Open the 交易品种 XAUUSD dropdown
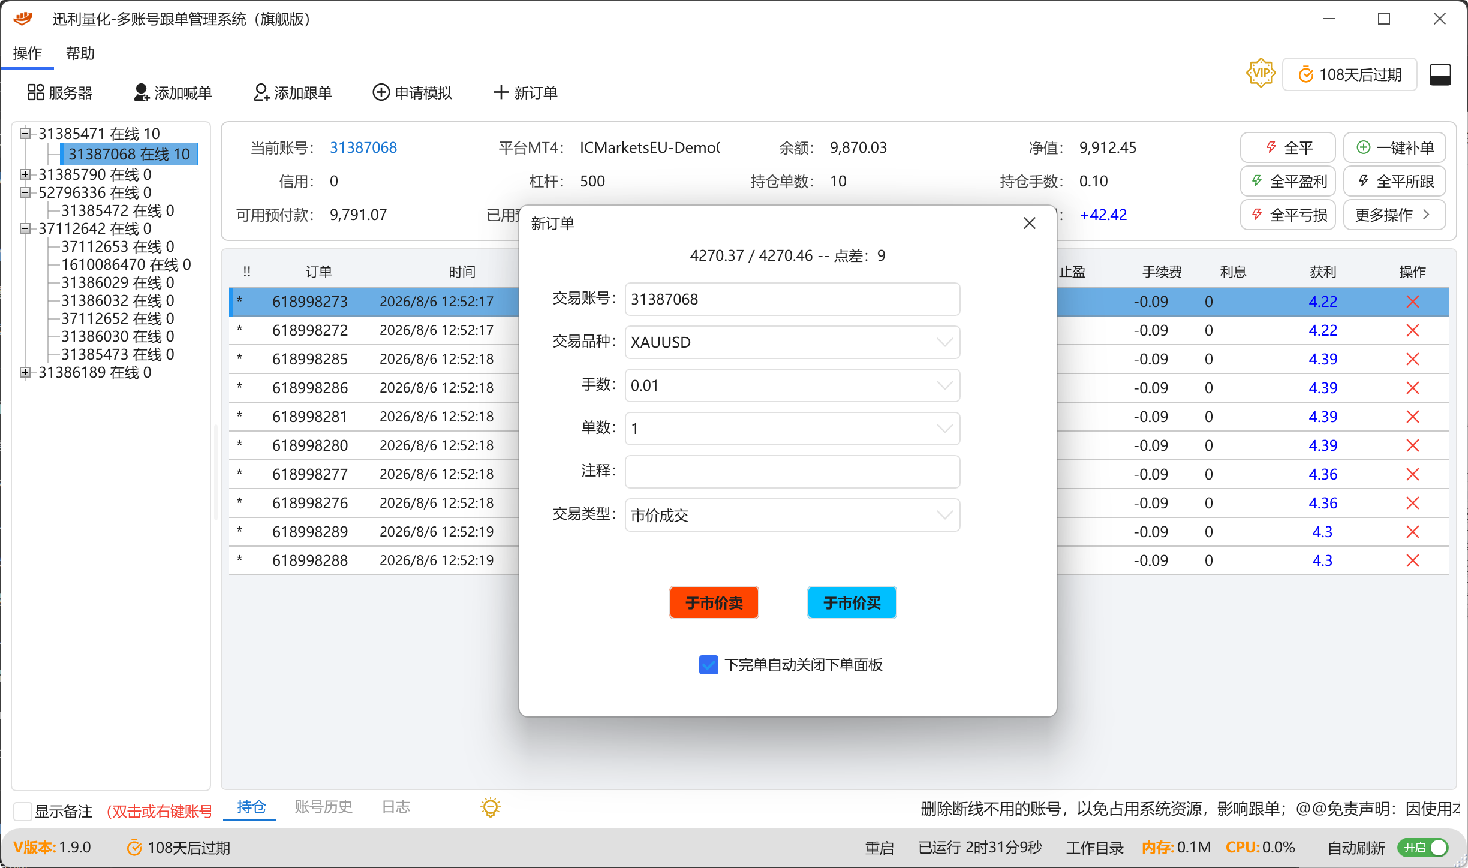This screenshot has width=1468, height=868. click(x=792, y=342)
